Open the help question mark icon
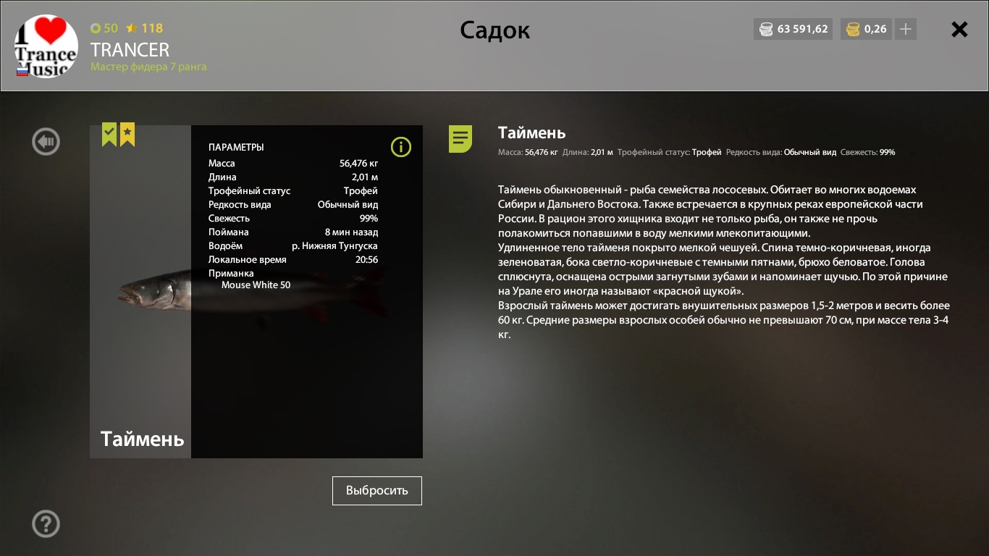The height and width of the screenshot is (556, 989). (x=46, y=523)
